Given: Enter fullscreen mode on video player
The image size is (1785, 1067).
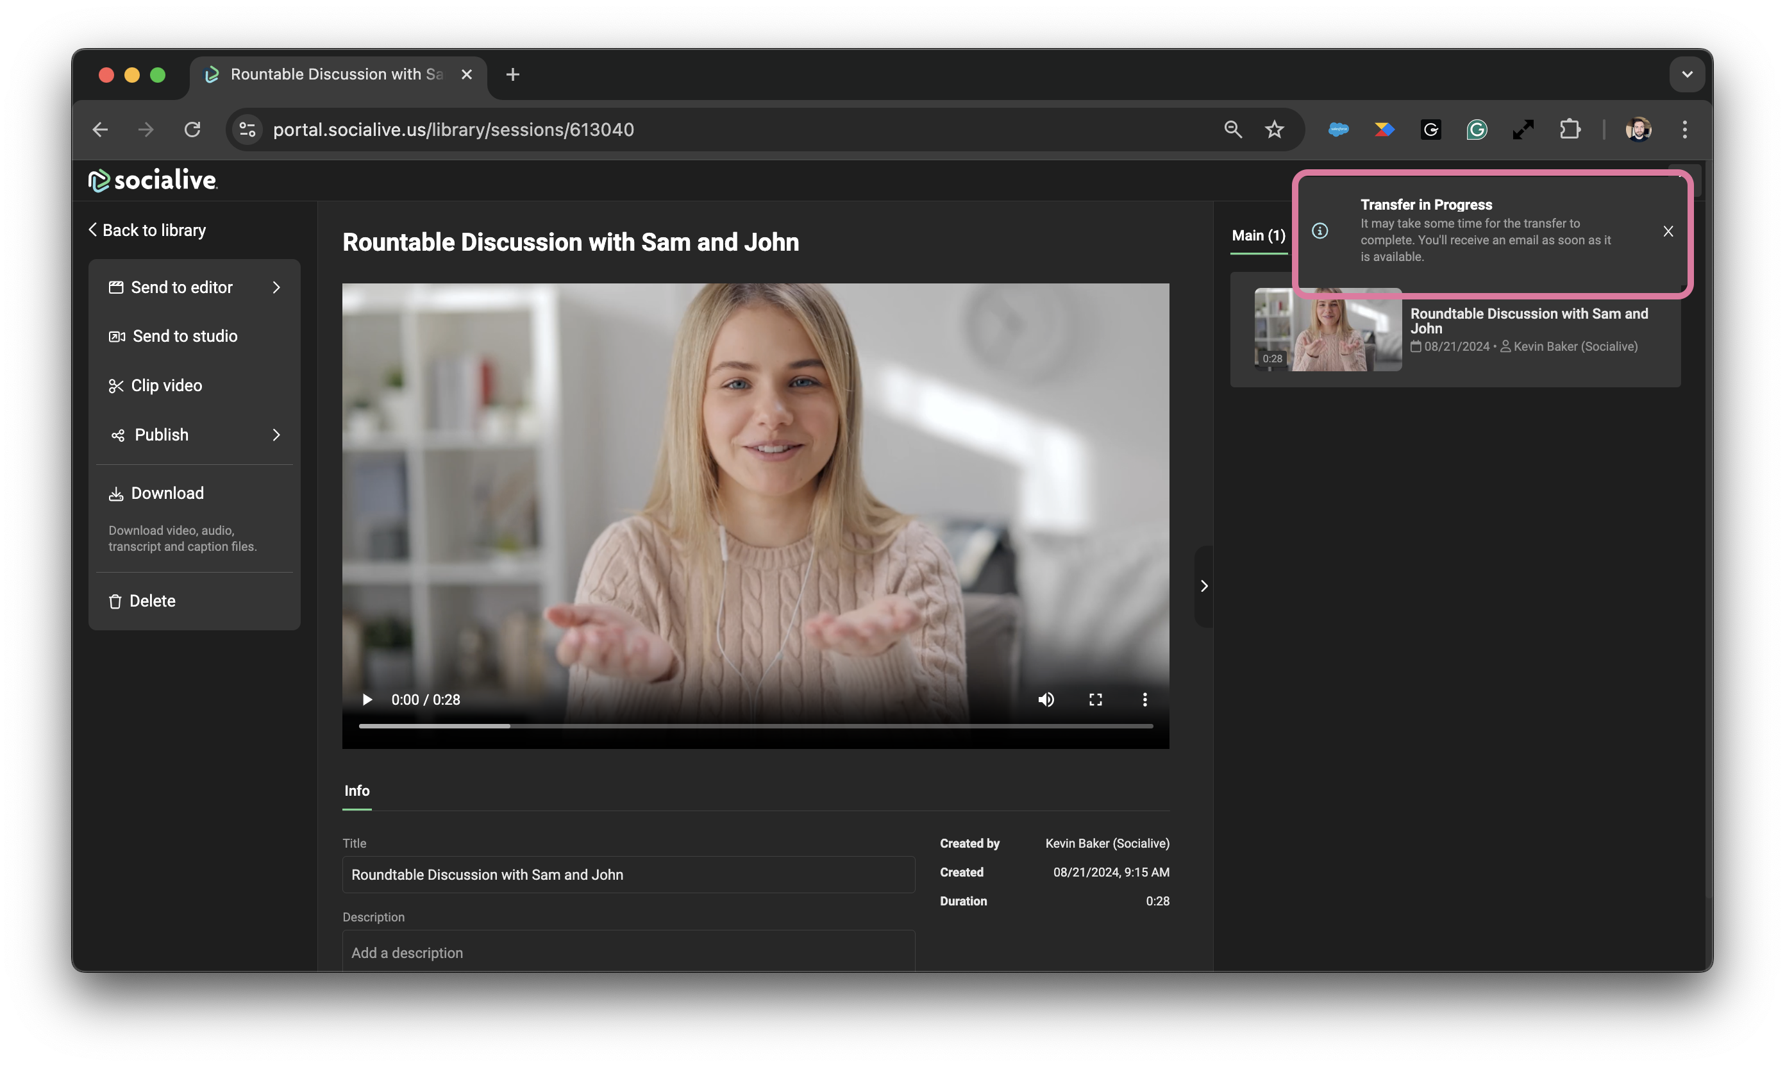Looking at the screenshot, I should click(1095, 700).
